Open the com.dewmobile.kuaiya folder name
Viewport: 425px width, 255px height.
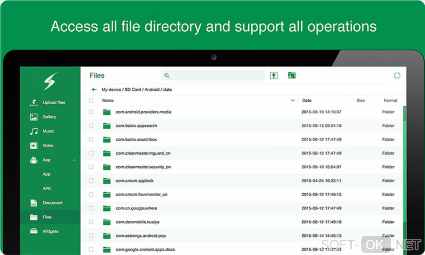[137, 222]
